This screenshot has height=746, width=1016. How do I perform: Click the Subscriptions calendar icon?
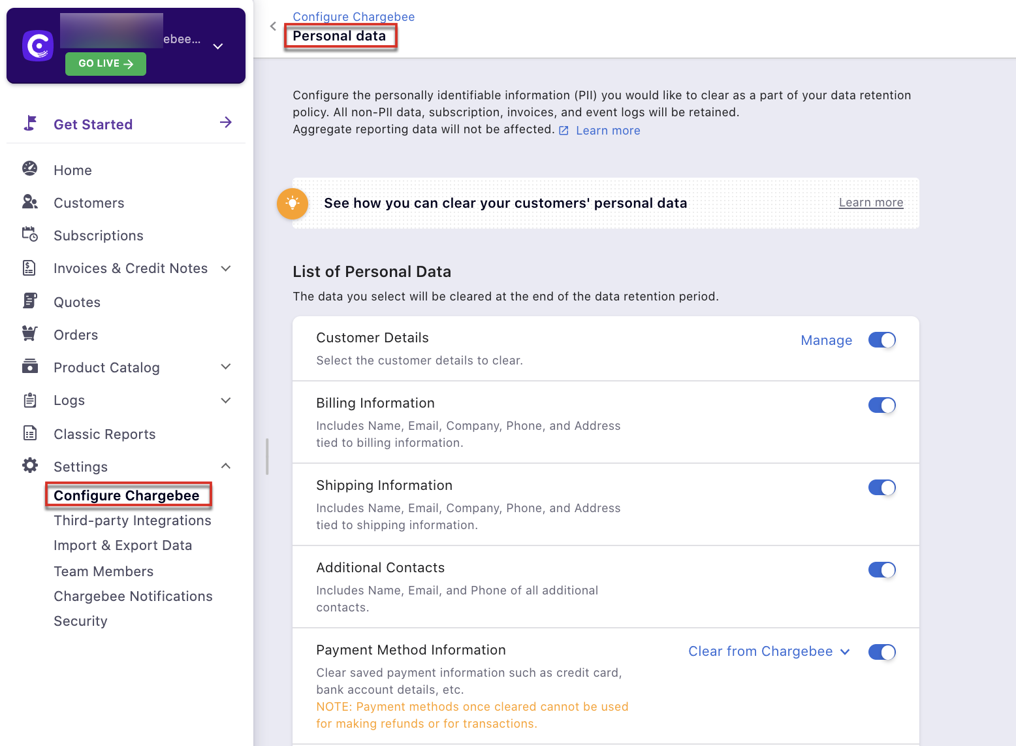(x=30, y=234)
